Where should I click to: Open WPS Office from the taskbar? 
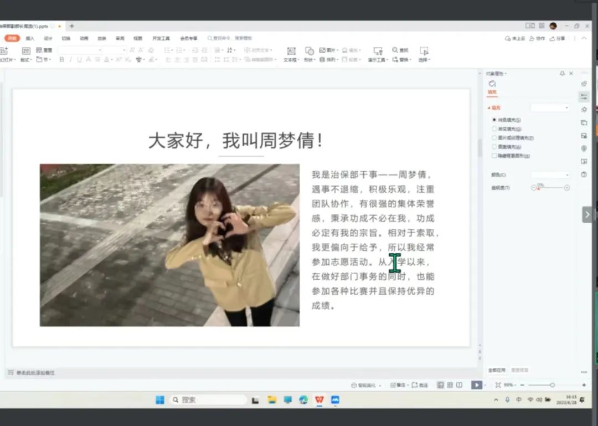coord(319,400)
